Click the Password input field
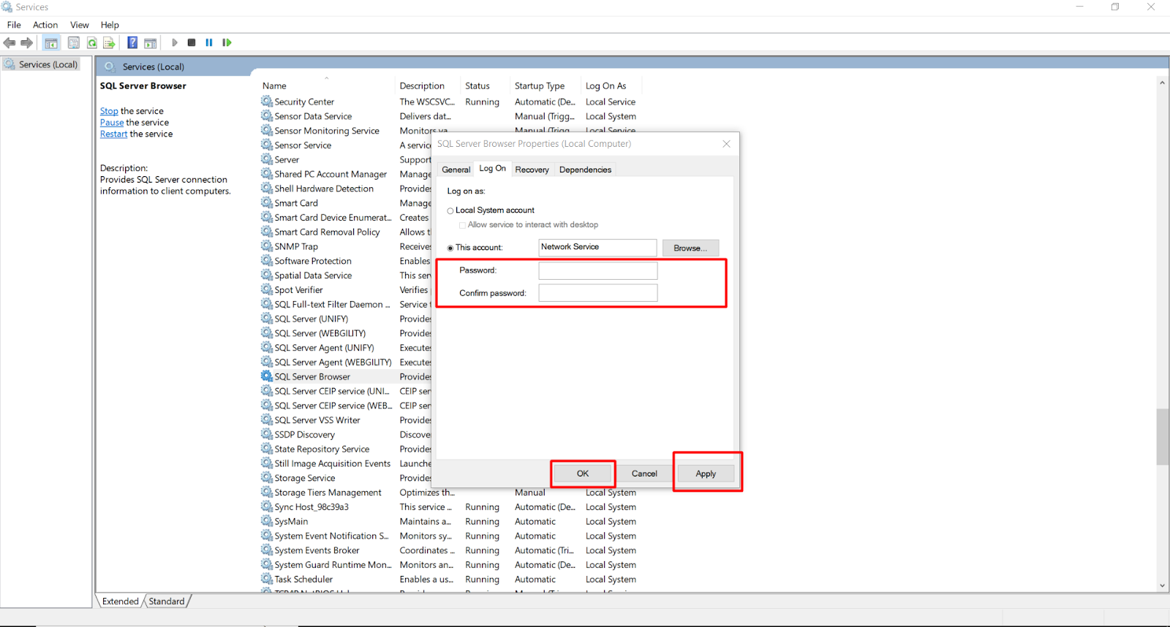 (597, 271)
